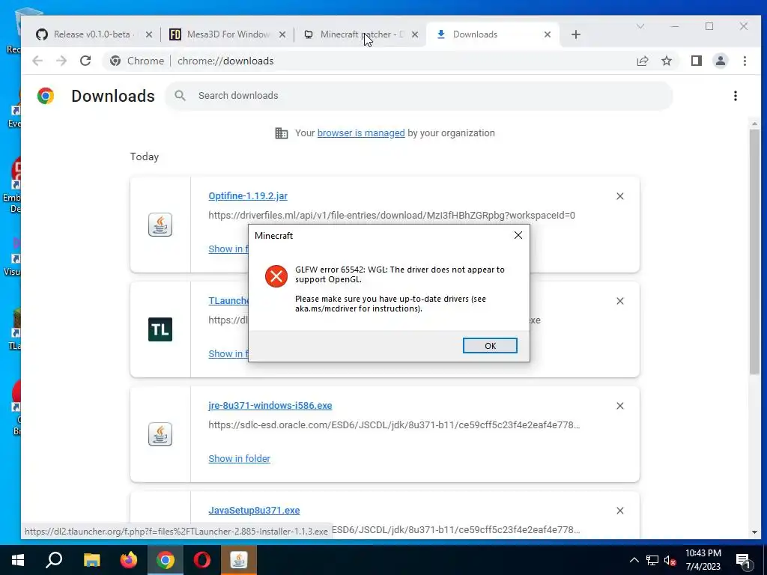Click the red error icon in Minecraft dialog
This screenshot has height=575, width=767.
pos(276,276)
